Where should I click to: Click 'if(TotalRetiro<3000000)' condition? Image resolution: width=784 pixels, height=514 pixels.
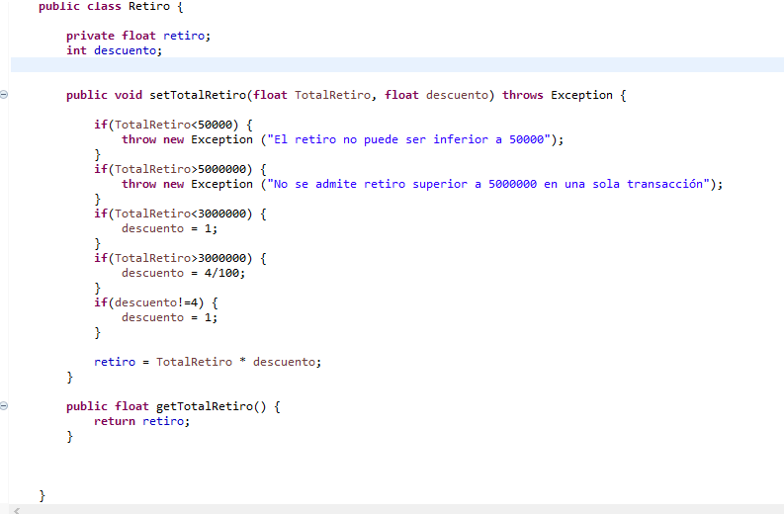173,214
